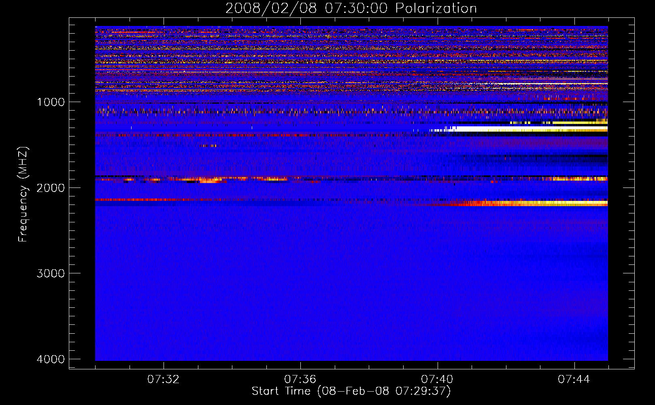Viewport: 655px width, 405px height.
Task: Click the "07:36" time tick label
Action: pos(300,379)
